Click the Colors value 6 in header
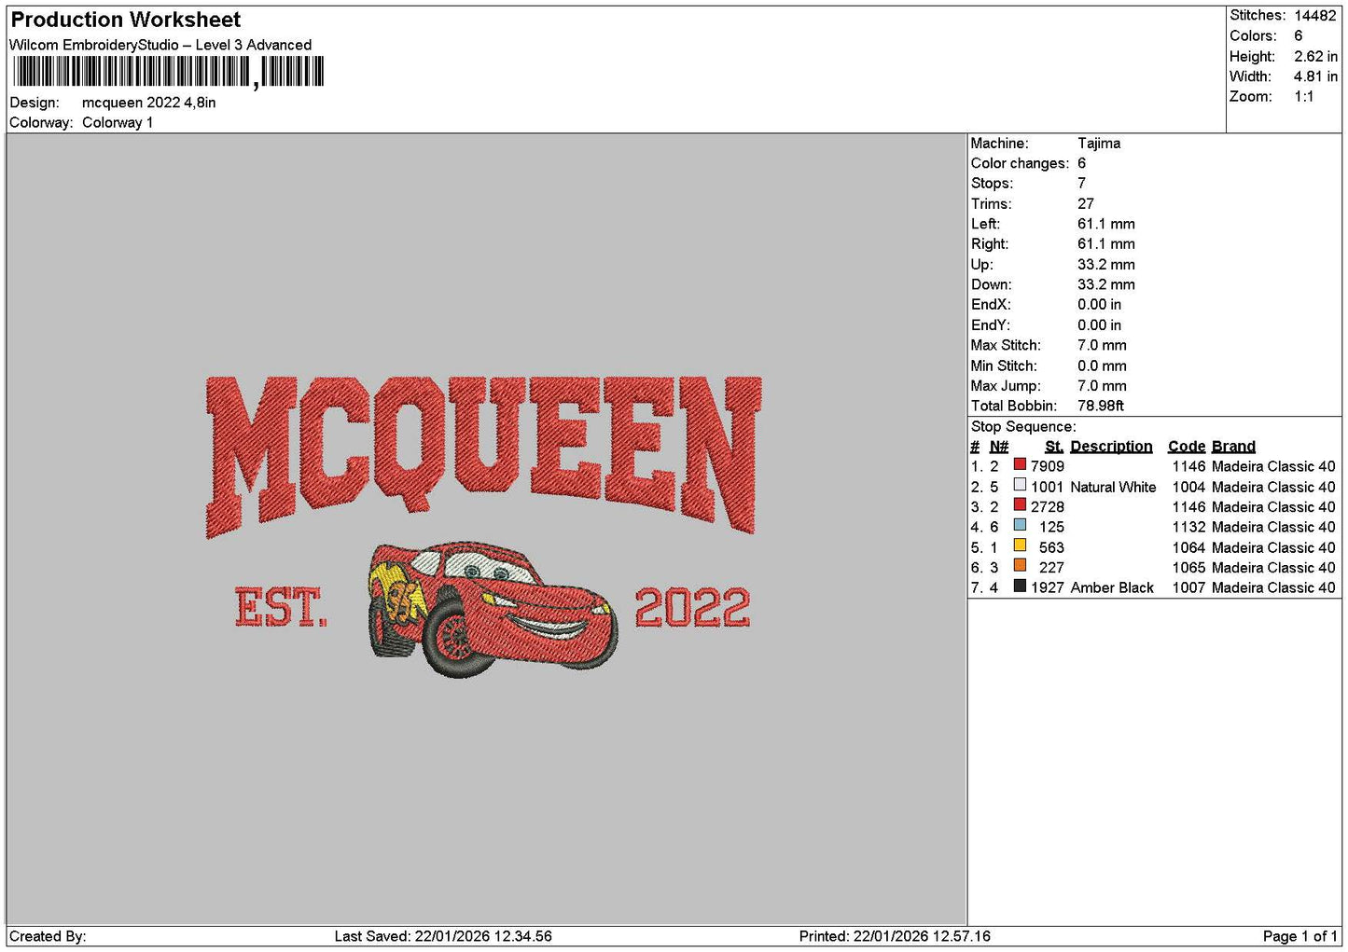 (1298, 35)
